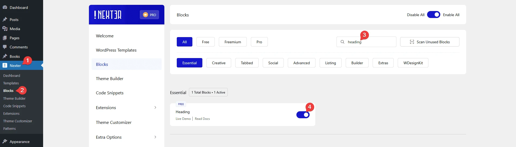Switch to Builder category tab
Viewport: 516px width, 147px height.
tap(357, 63)
